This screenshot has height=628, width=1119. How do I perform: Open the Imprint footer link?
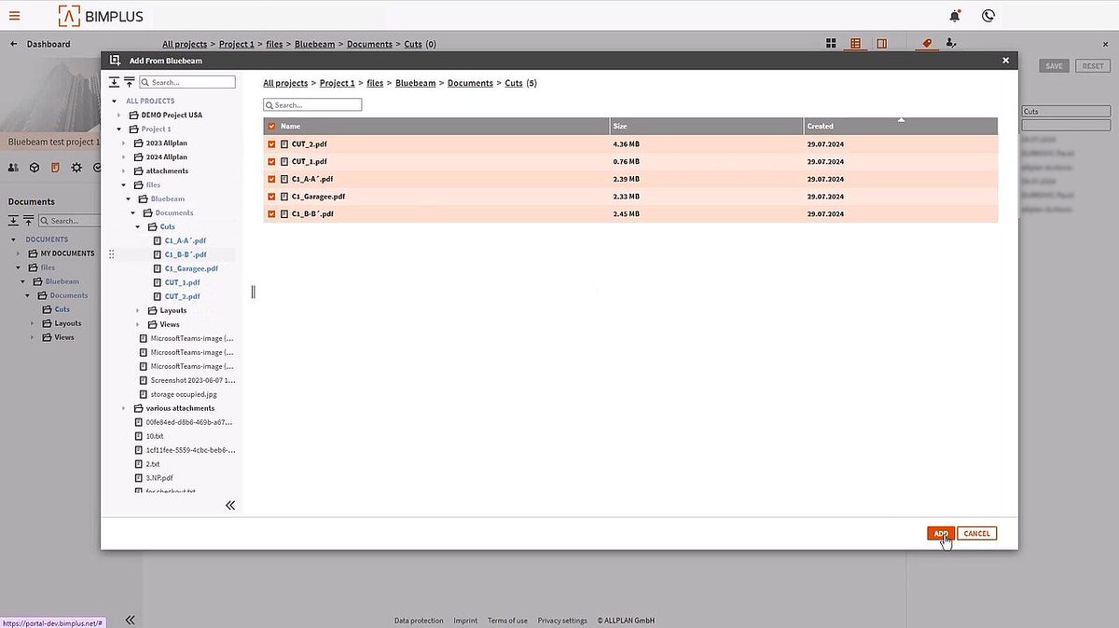(465, 621)
